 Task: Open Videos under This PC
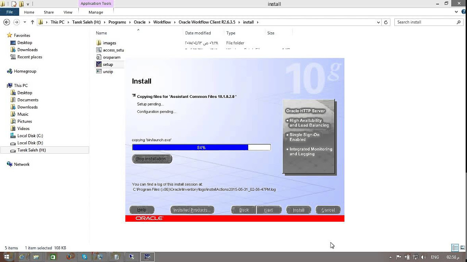pos(23,128)
